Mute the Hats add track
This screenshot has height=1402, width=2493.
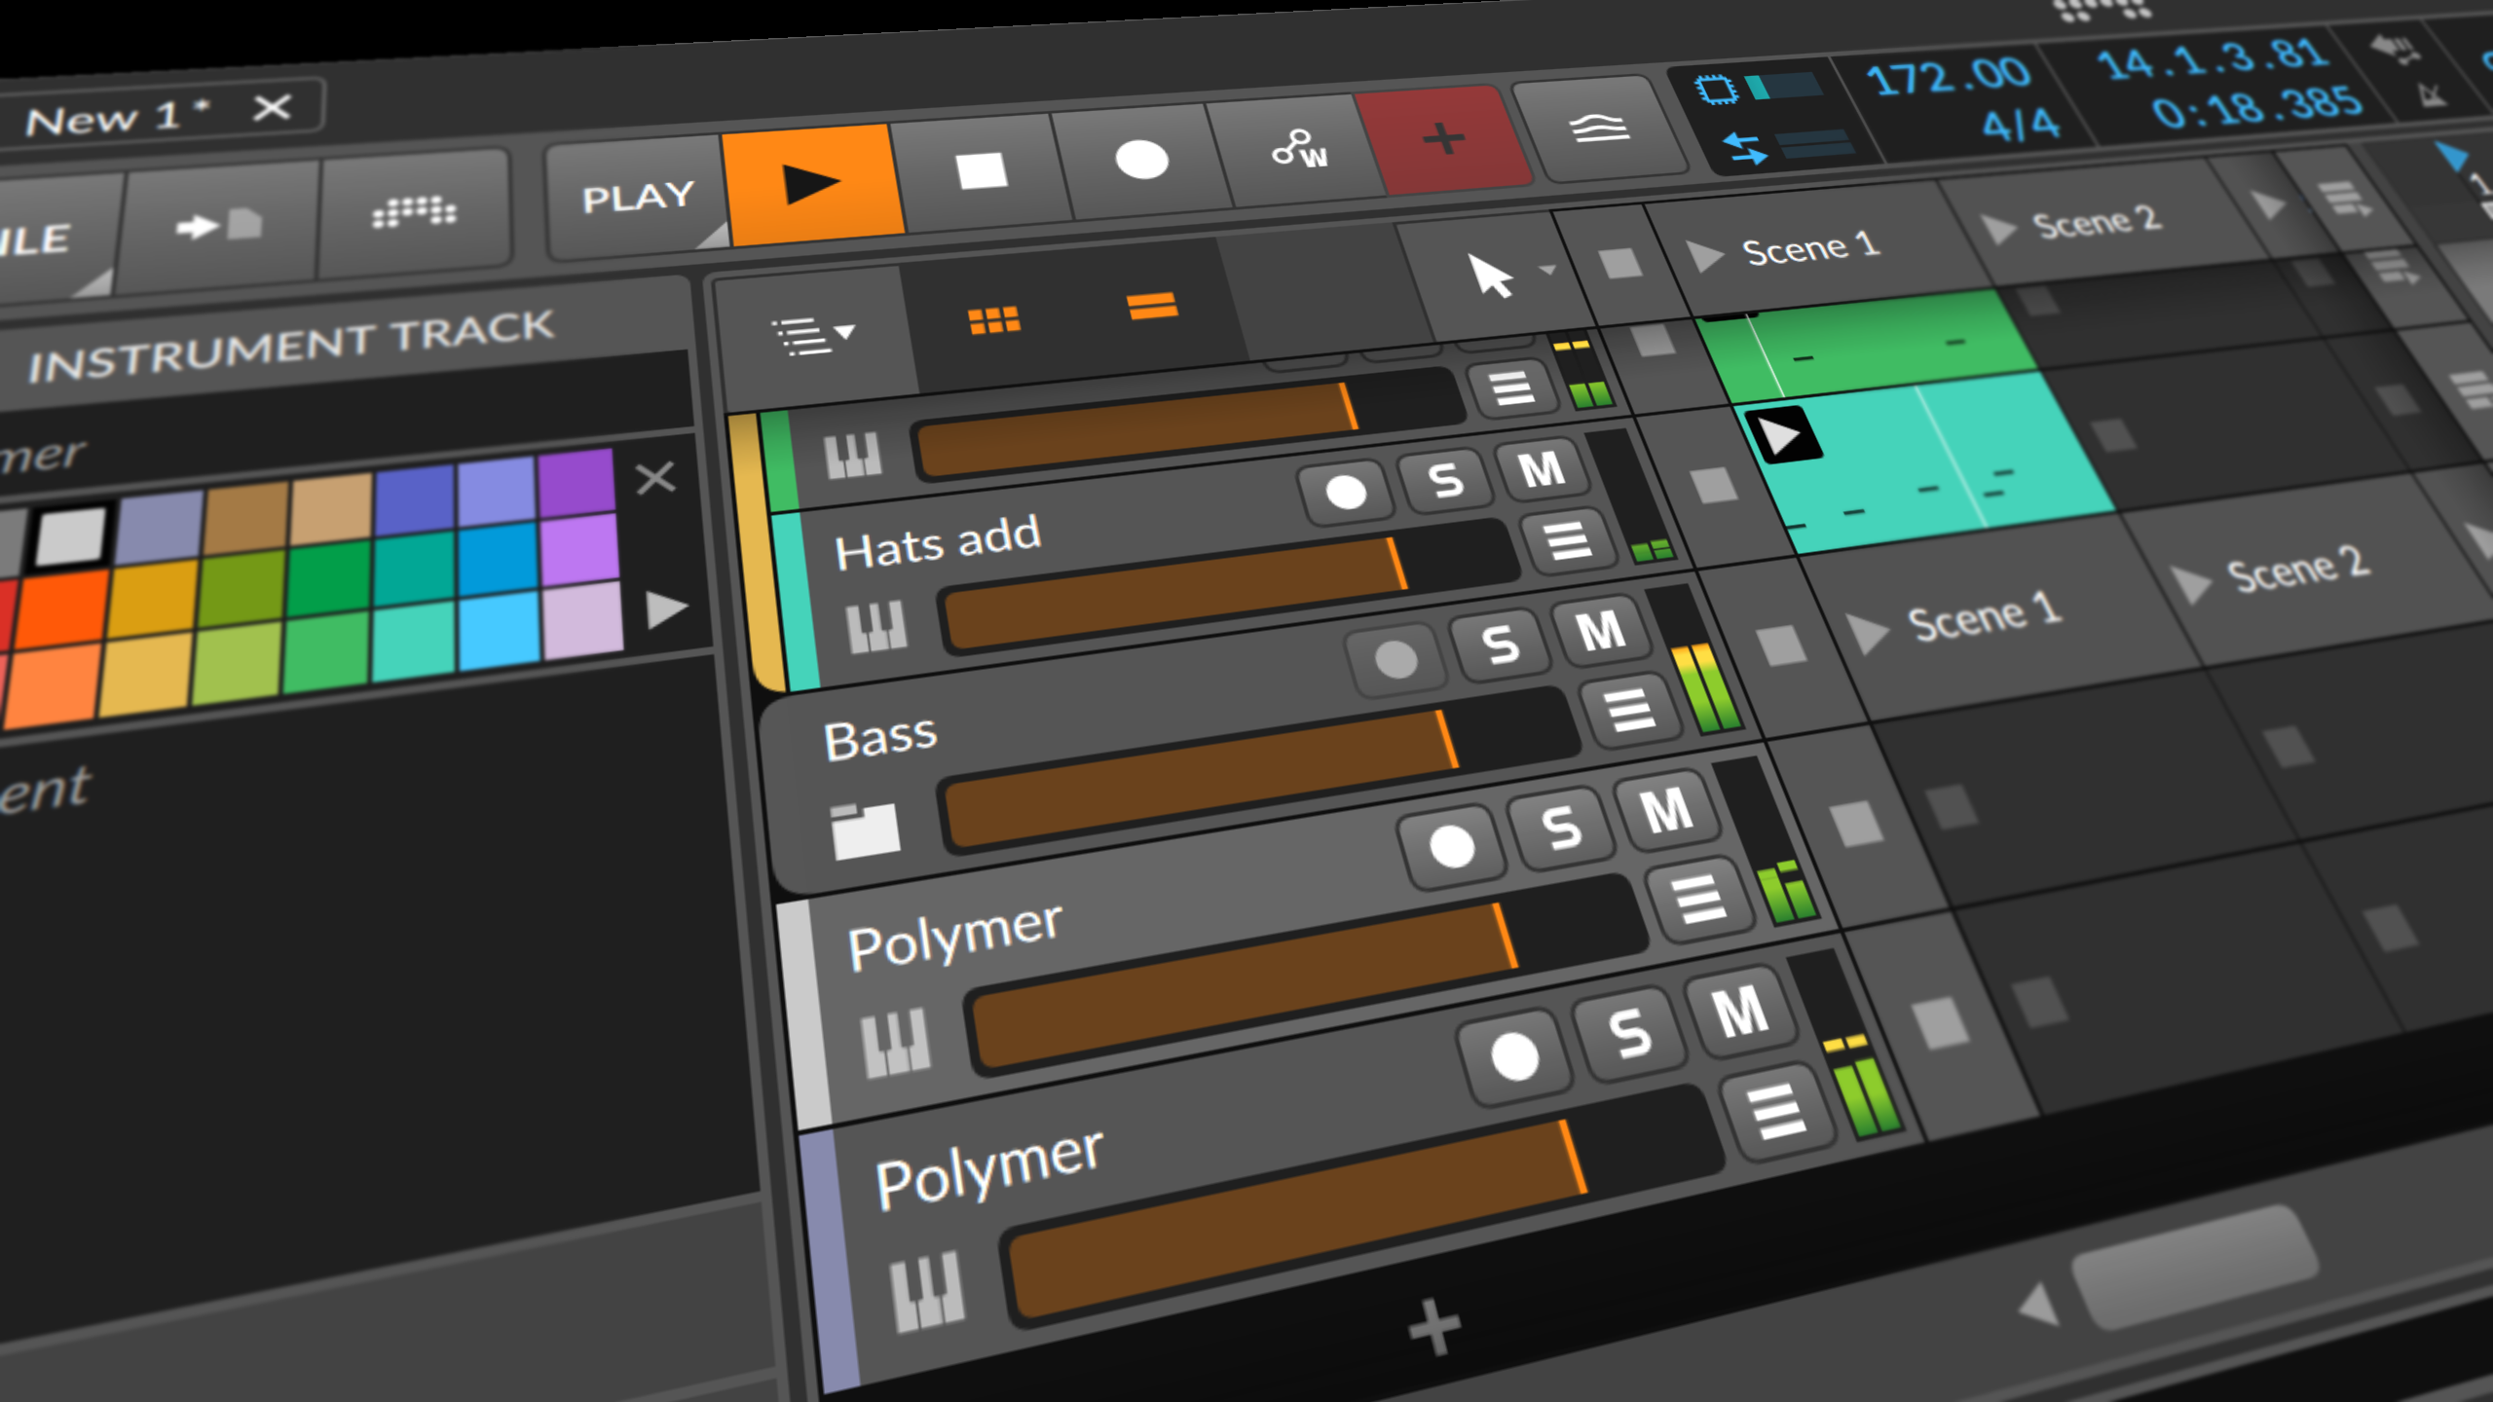click(x=1542, y=469)
